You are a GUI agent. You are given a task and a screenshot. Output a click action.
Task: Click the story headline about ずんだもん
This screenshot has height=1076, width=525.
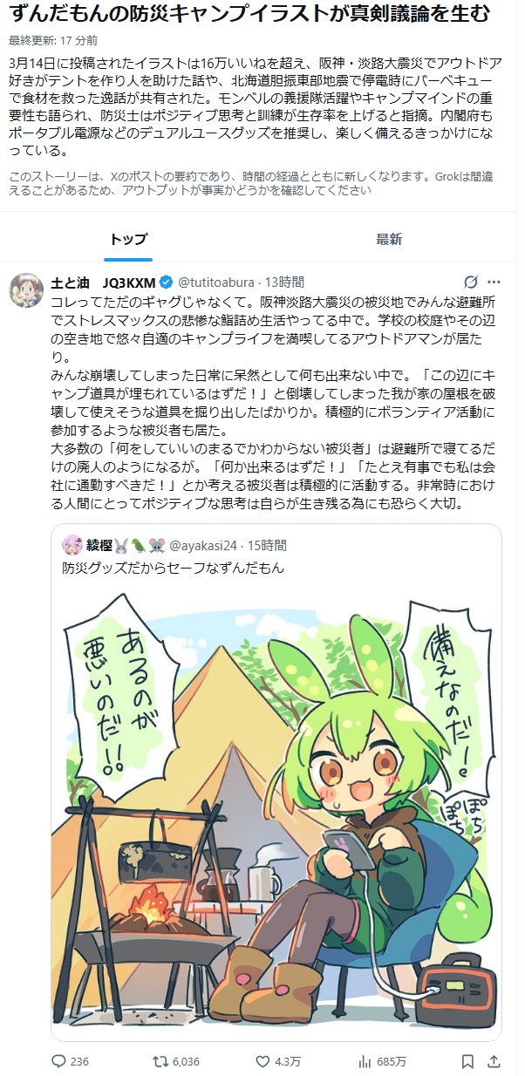click(249, 14)
